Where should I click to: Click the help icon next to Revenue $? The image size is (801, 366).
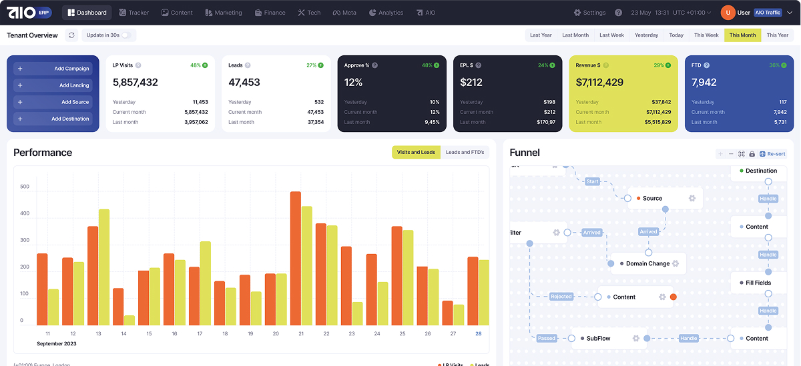605,65
